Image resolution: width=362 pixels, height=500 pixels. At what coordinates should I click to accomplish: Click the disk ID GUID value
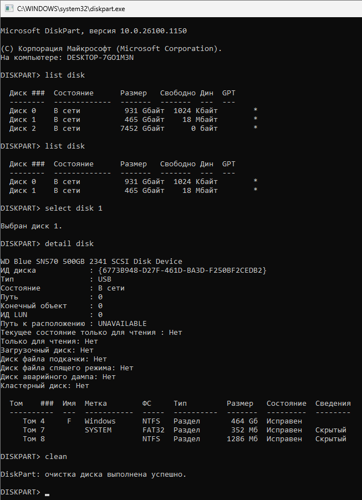(182, 271)
